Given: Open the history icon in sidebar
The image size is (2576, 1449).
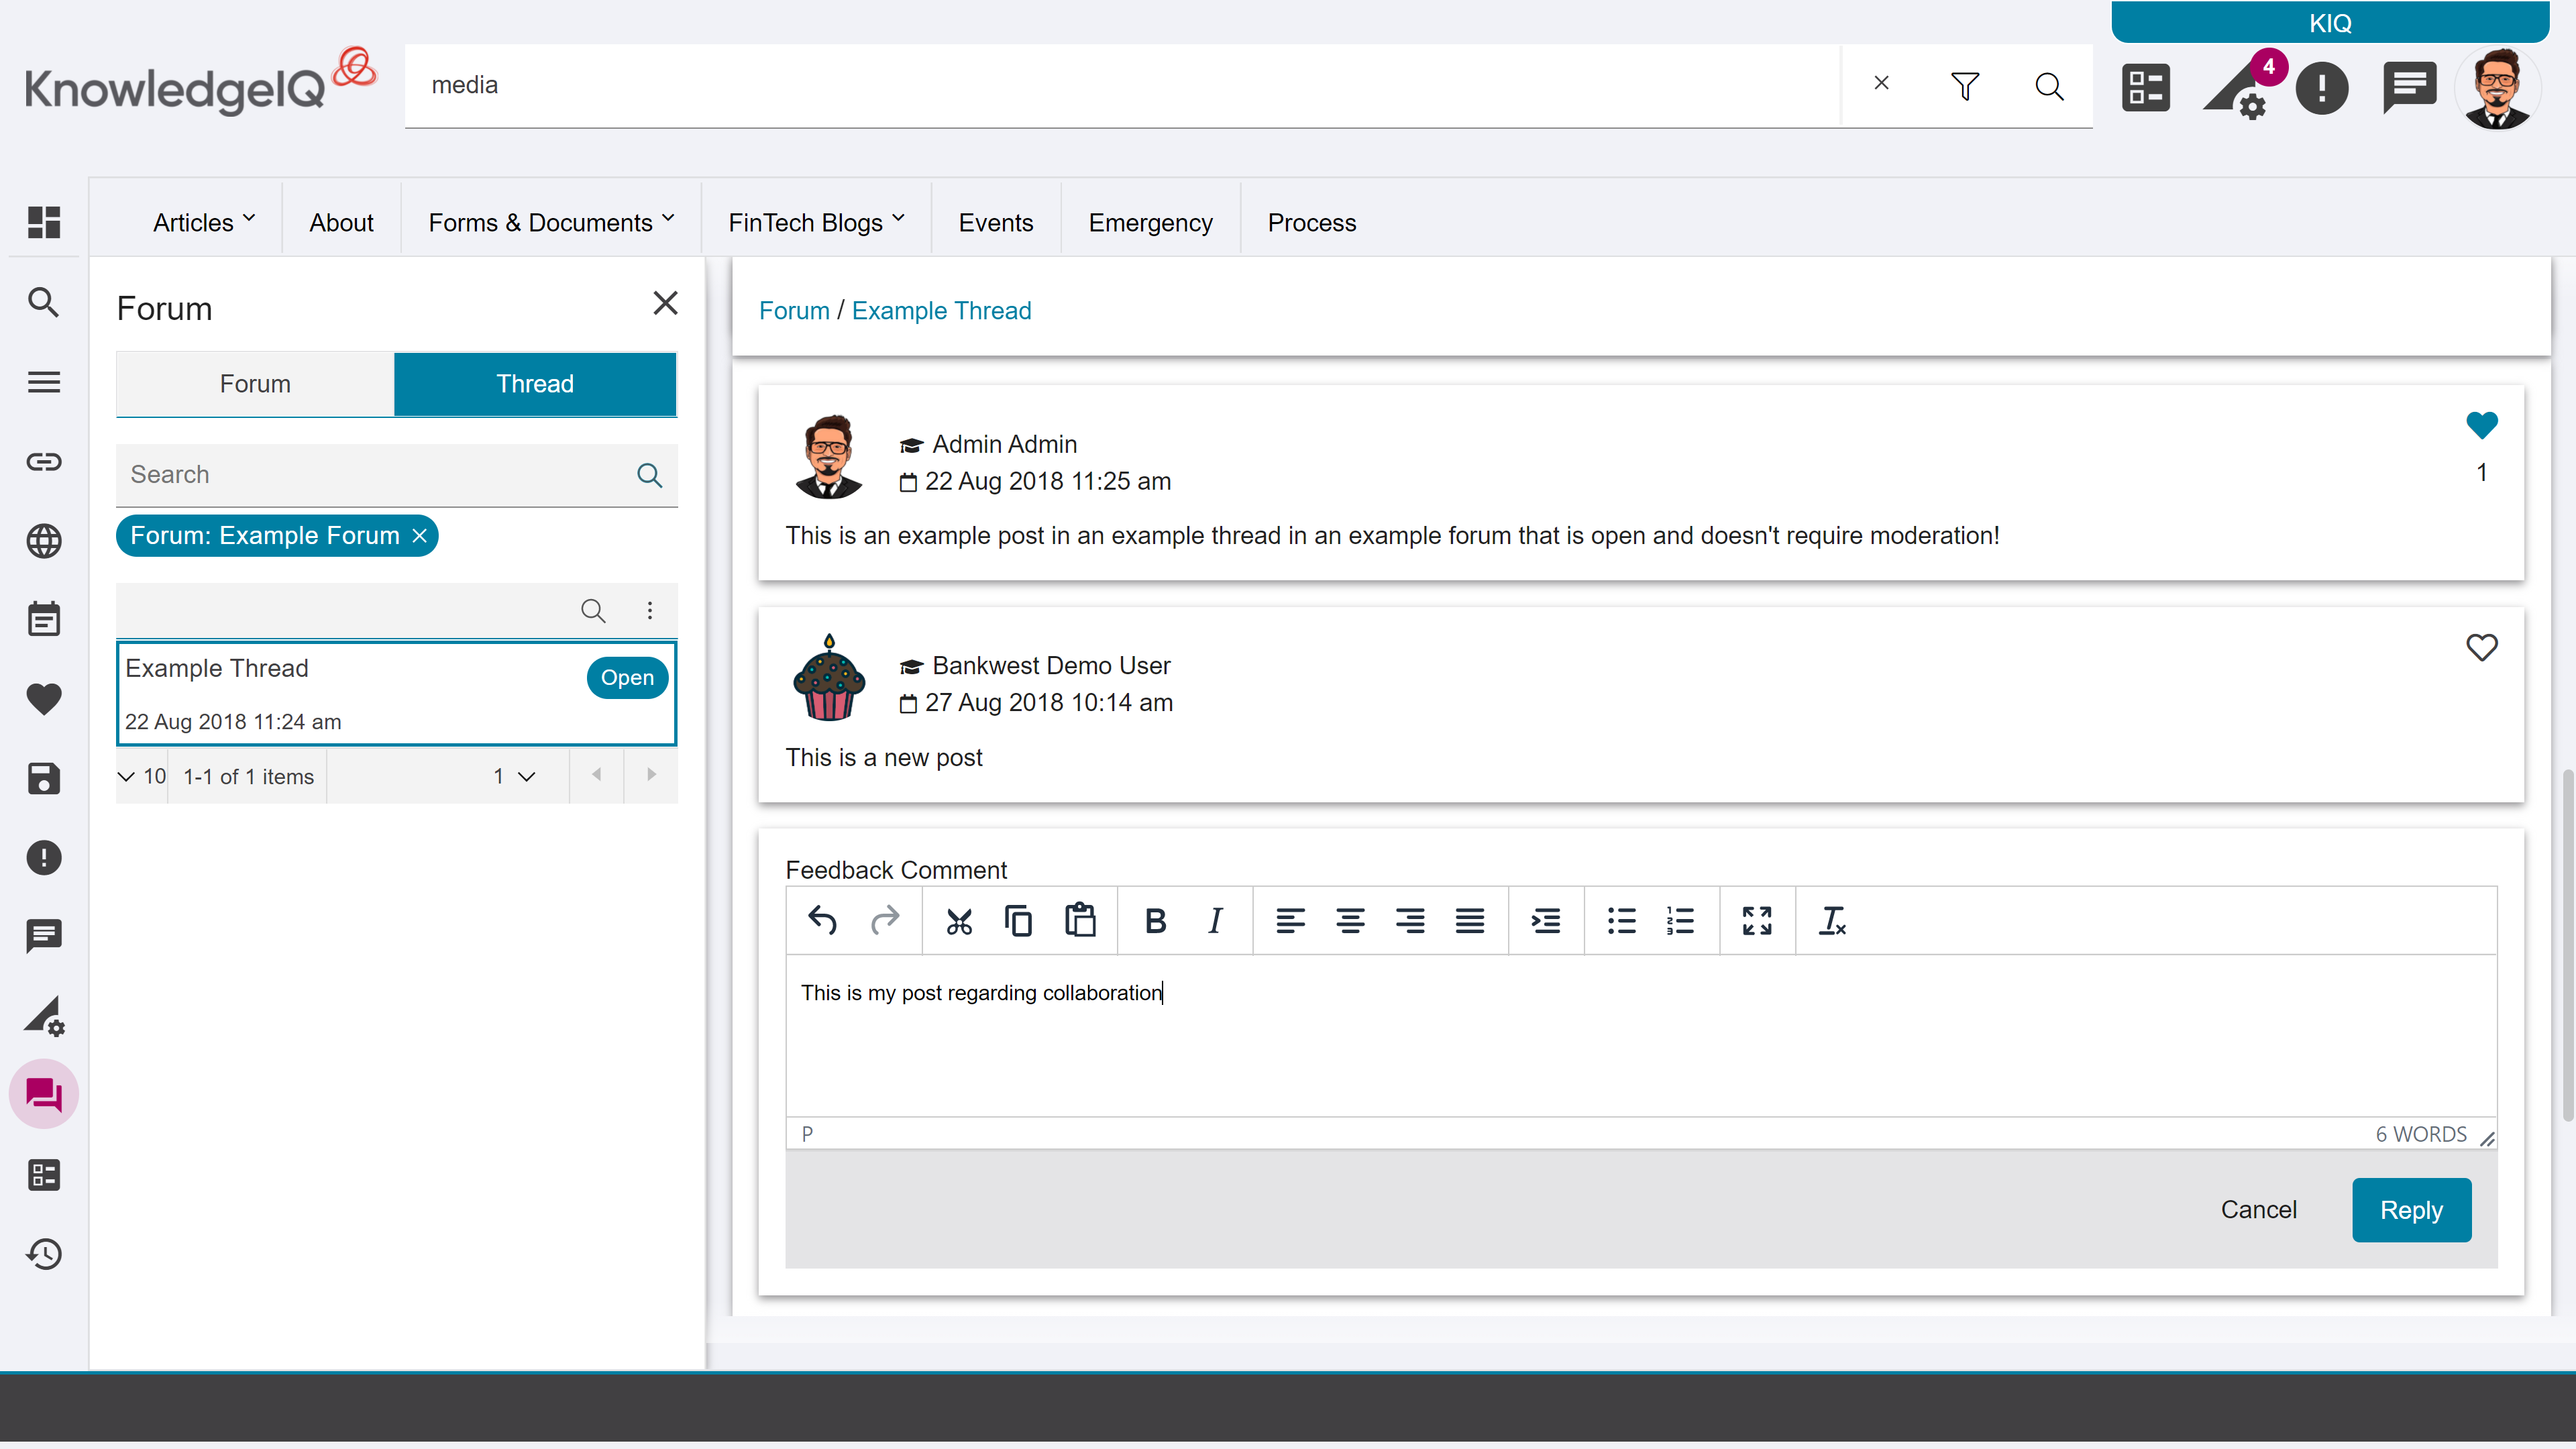Looking at the screenshot, I should point(44,1254).
